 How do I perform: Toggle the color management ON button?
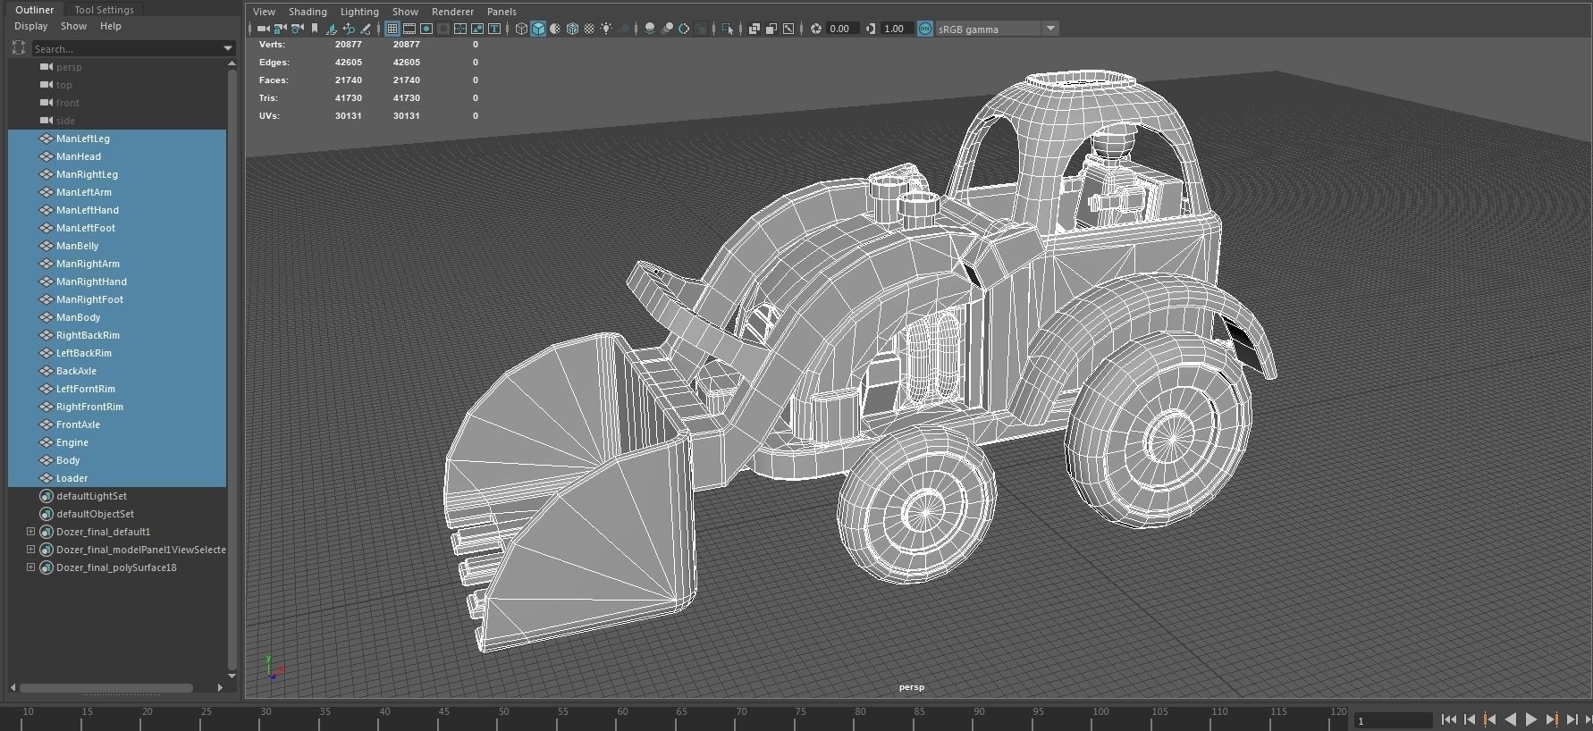click(925, 29)
